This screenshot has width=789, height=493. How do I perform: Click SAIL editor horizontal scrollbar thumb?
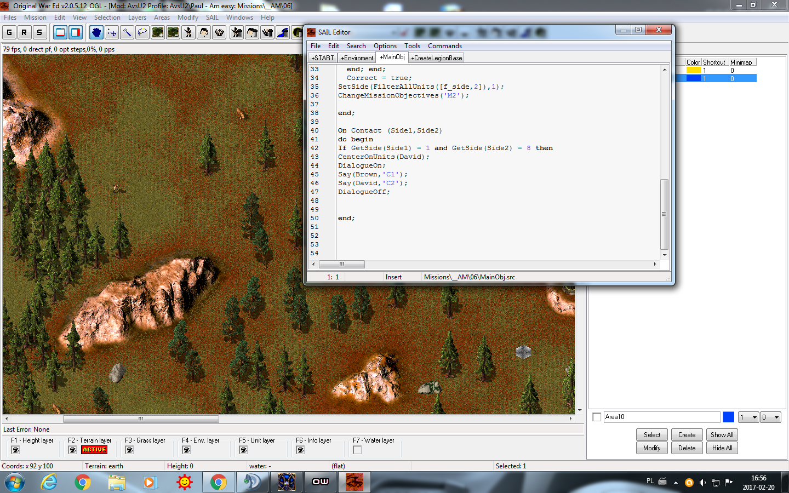point(342,264)
